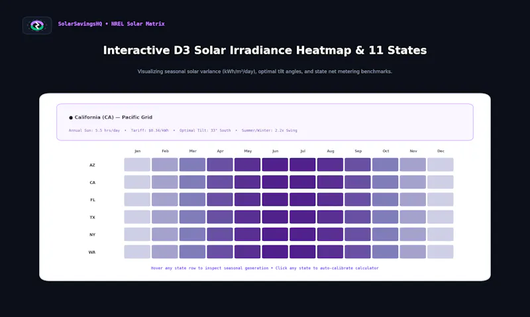Click the TX August heatmap cell
Viewport: 530px width, 317px height.
point(330,216)
